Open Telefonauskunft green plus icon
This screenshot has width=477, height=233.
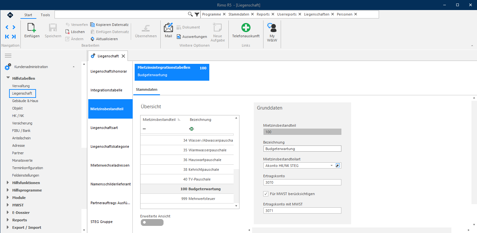(x=246, y=28)
